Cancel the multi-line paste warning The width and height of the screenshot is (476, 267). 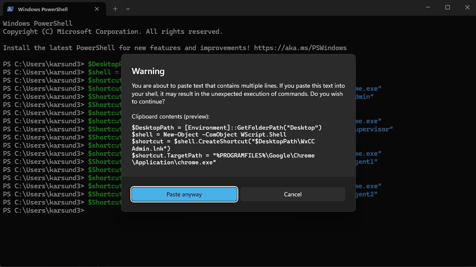pyautogui.click(x=293, y=194)
